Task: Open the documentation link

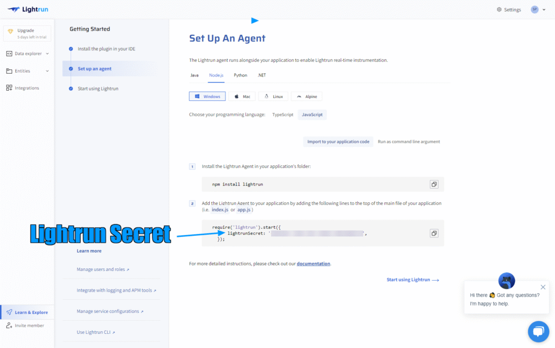Action: click(x=313, y=263)
